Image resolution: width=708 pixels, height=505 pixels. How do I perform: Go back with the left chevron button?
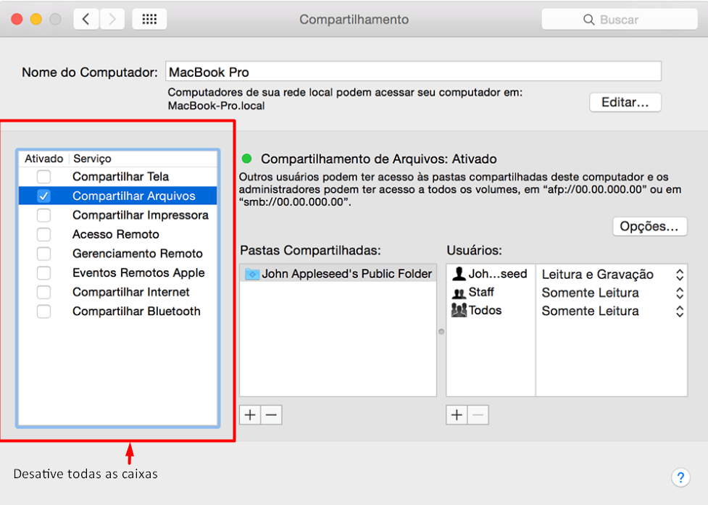tap(86, 19)
